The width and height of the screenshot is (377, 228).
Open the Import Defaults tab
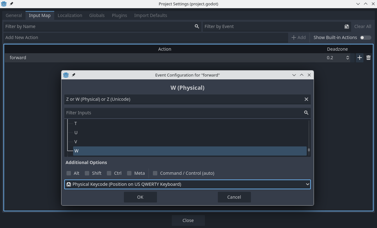pos(150,15)
